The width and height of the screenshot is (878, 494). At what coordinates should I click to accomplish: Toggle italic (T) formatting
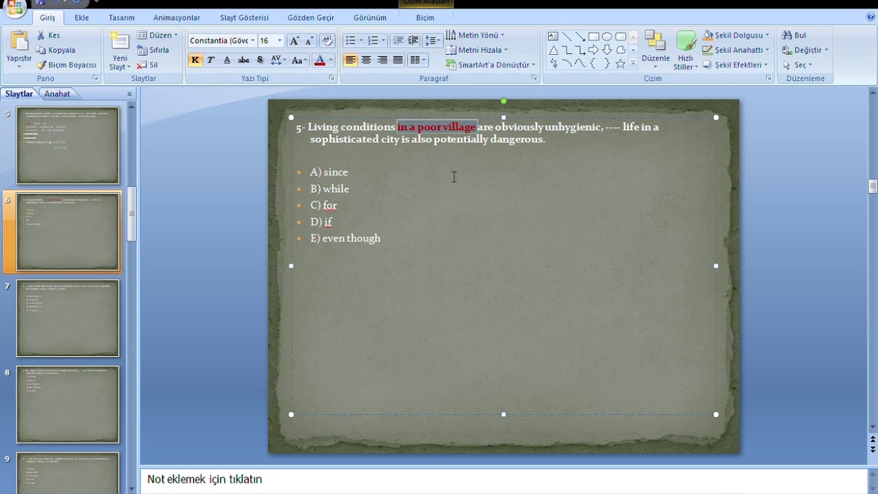coord(211,60)
